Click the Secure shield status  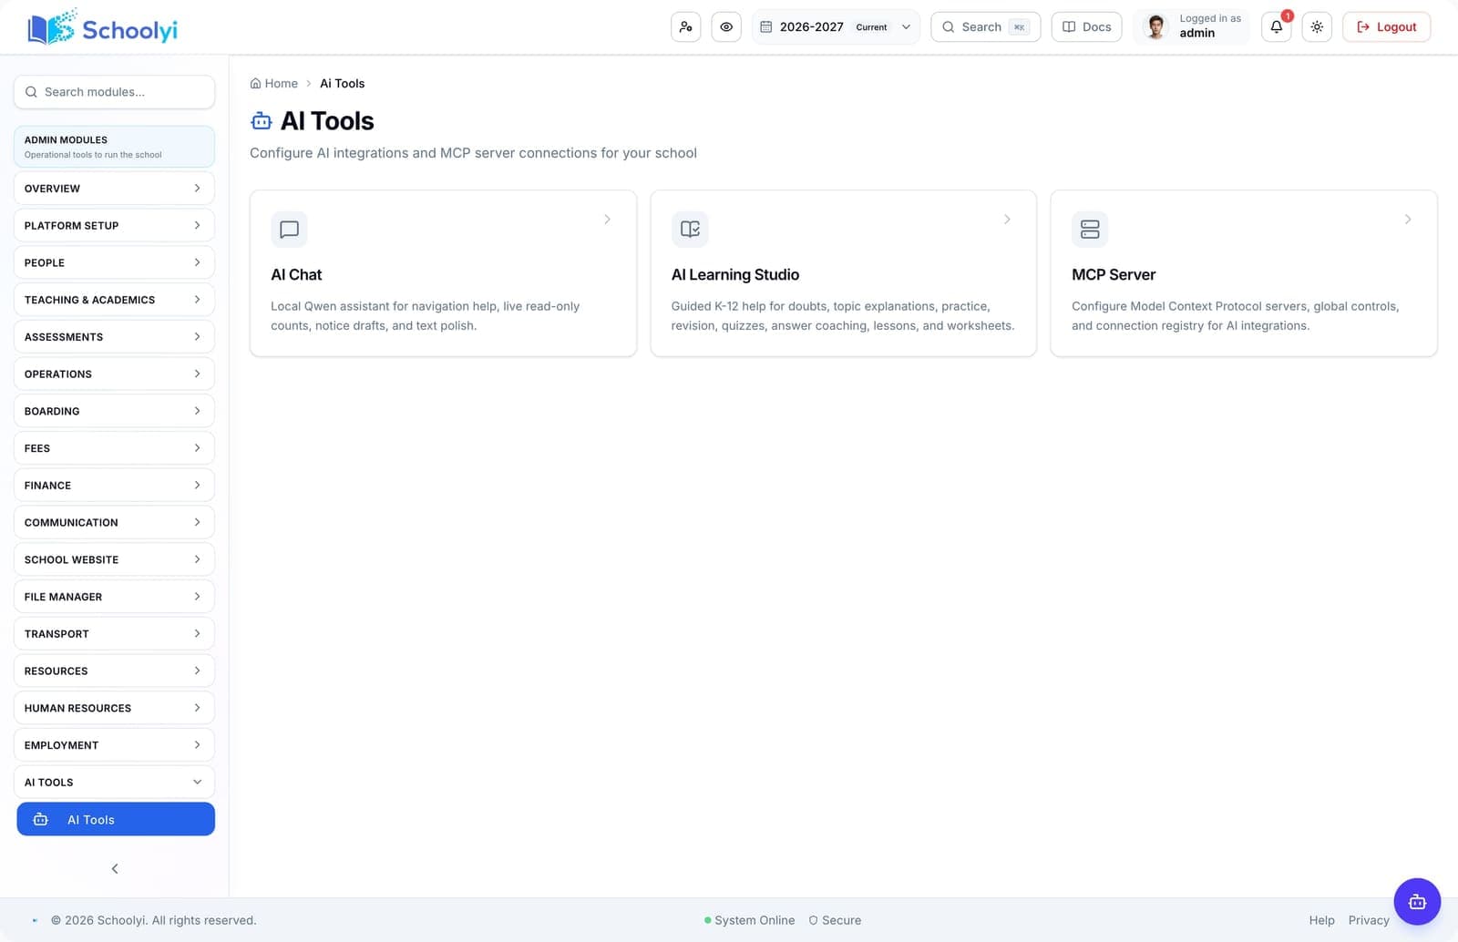(x=835, y=920)
